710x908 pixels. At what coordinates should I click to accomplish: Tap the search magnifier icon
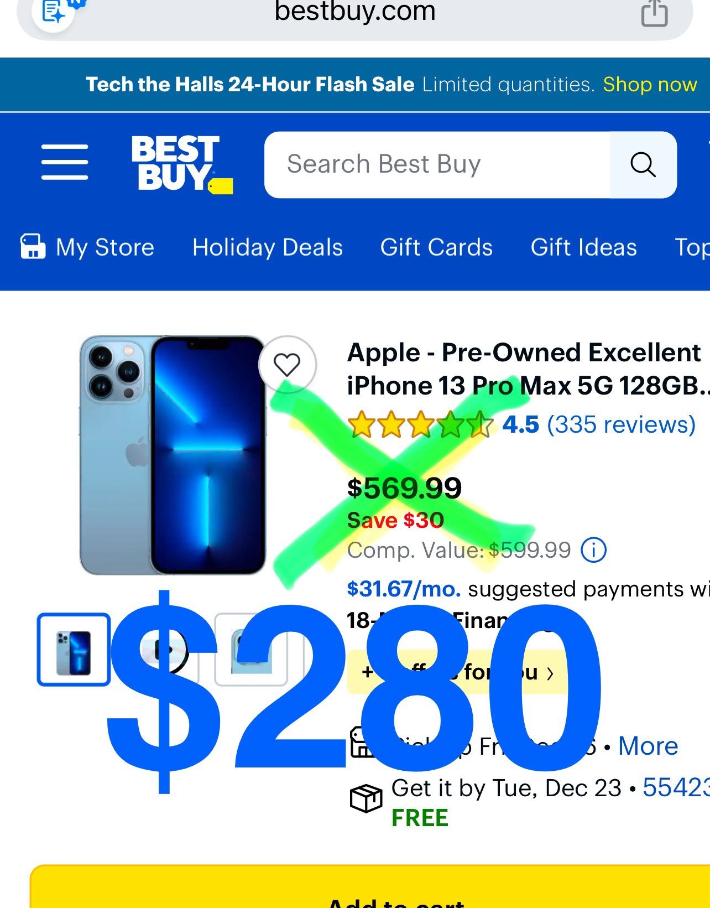point(643,164)
